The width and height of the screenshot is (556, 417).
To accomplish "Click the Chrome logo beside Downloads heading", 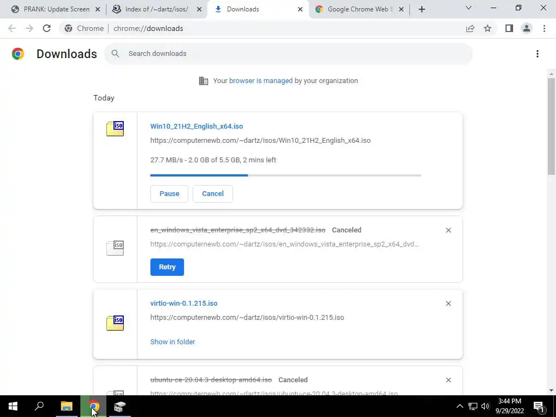I will [x=18, y=54].
